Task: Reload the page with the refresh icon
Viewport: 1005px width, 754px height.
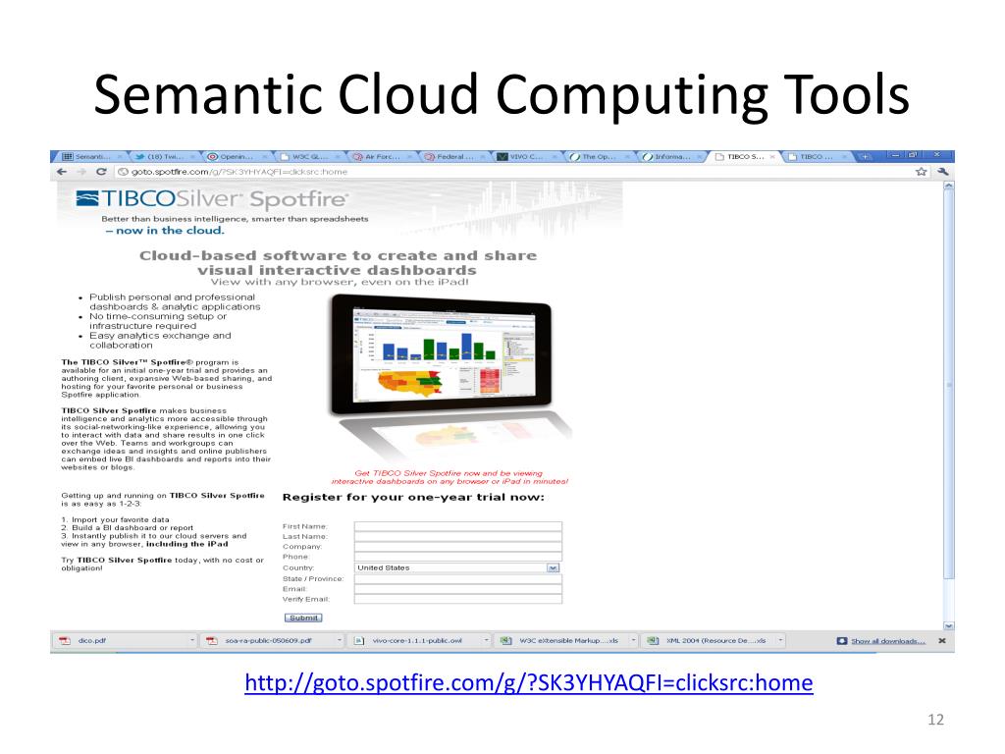Action: tap(101, 172)
